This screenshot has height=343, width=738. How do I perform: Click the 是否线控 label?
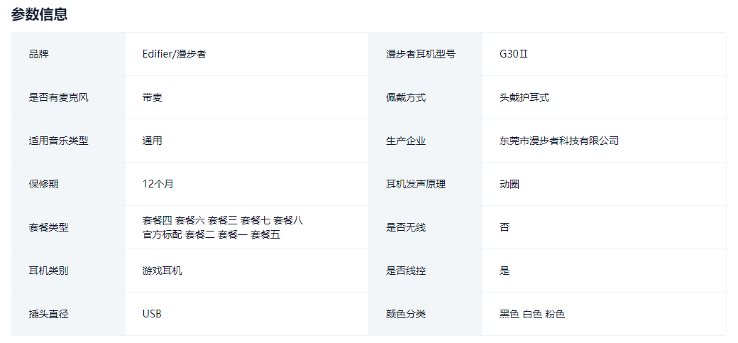coord(406,271)
